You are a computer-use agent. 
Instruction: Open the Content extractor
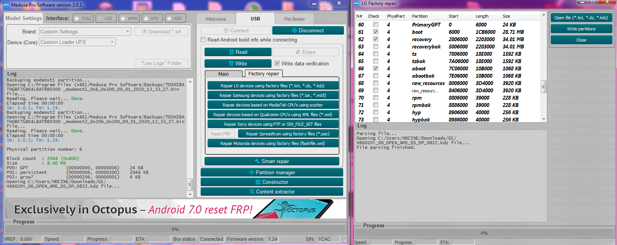coord(272,192)
